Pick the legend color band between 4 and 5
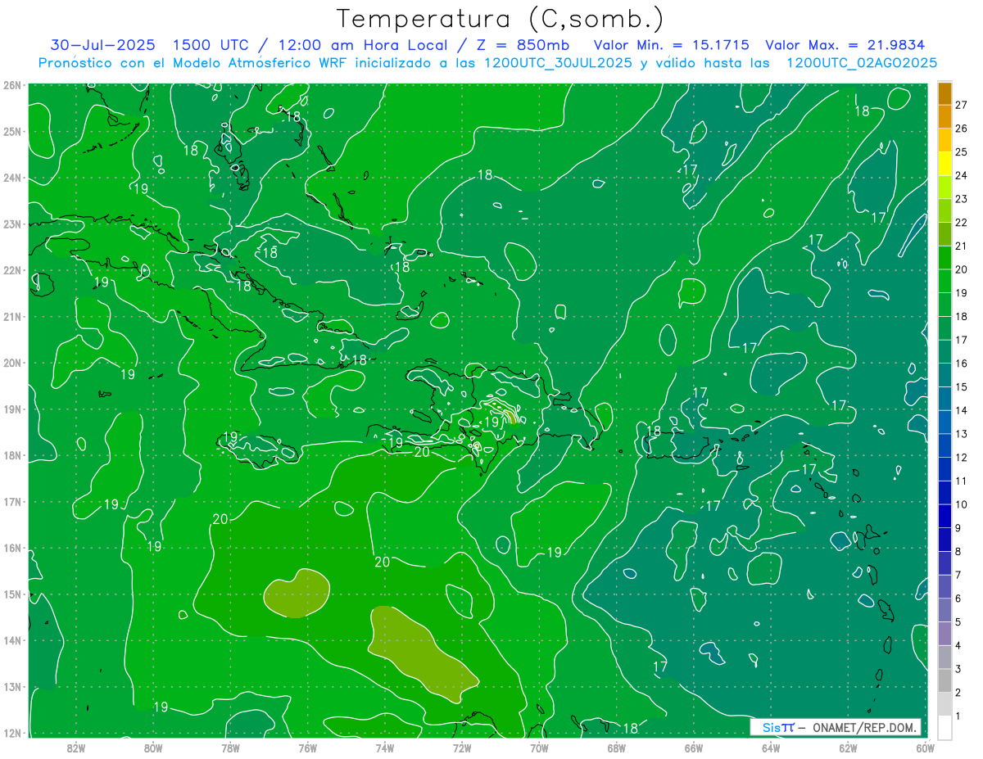Screen dimensions: 983x759 [944, 634]
